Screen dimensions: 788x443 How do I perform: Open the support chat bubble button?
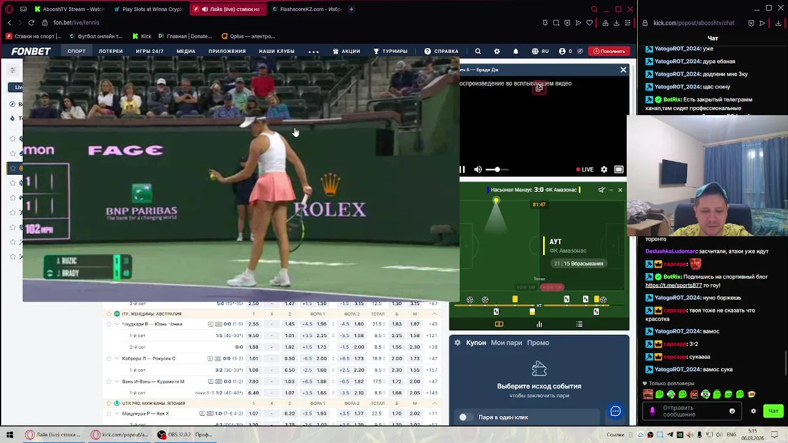[616, 412]
